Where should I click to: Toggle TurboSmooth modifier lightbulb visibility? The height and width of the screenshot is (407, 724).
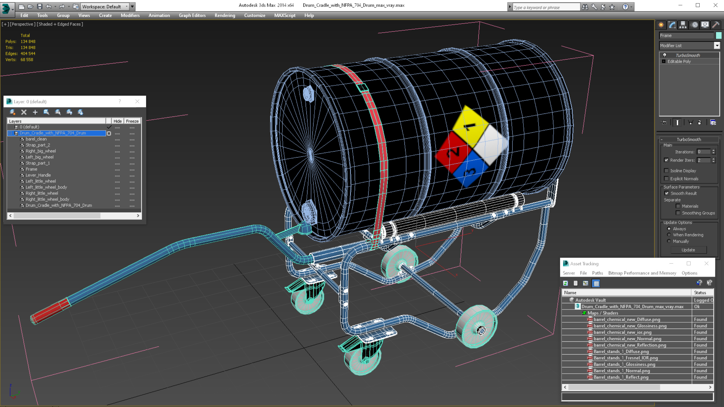click(664, 55)
